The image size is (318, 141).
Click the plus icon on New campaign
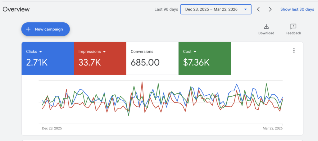pyautogui.click(x=28, y=29)
